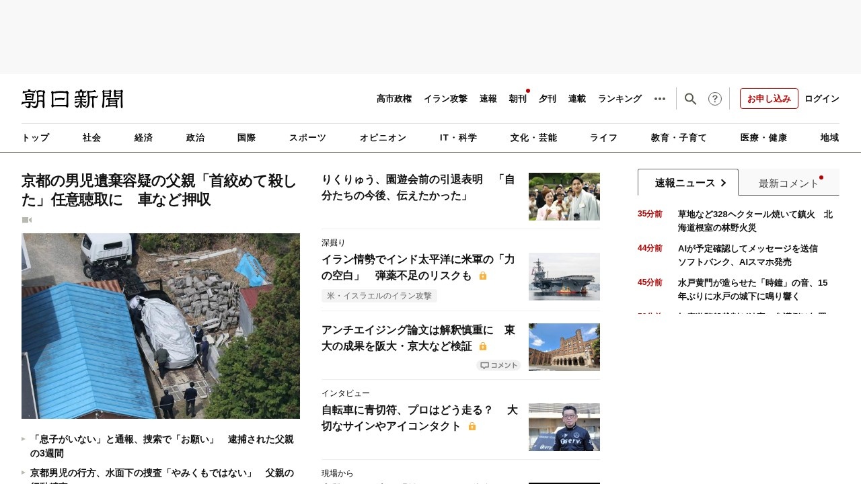
Task: Open headline 京都の男児遺棄容疑の父親
Action: pos(159,190)
